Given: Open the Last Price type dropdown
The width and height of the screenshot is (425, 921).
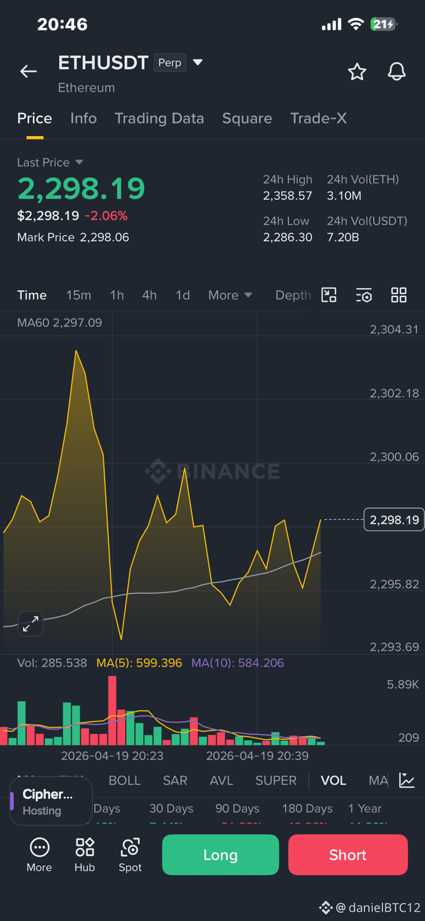Looking at the screenshot, I should point(79,162).
